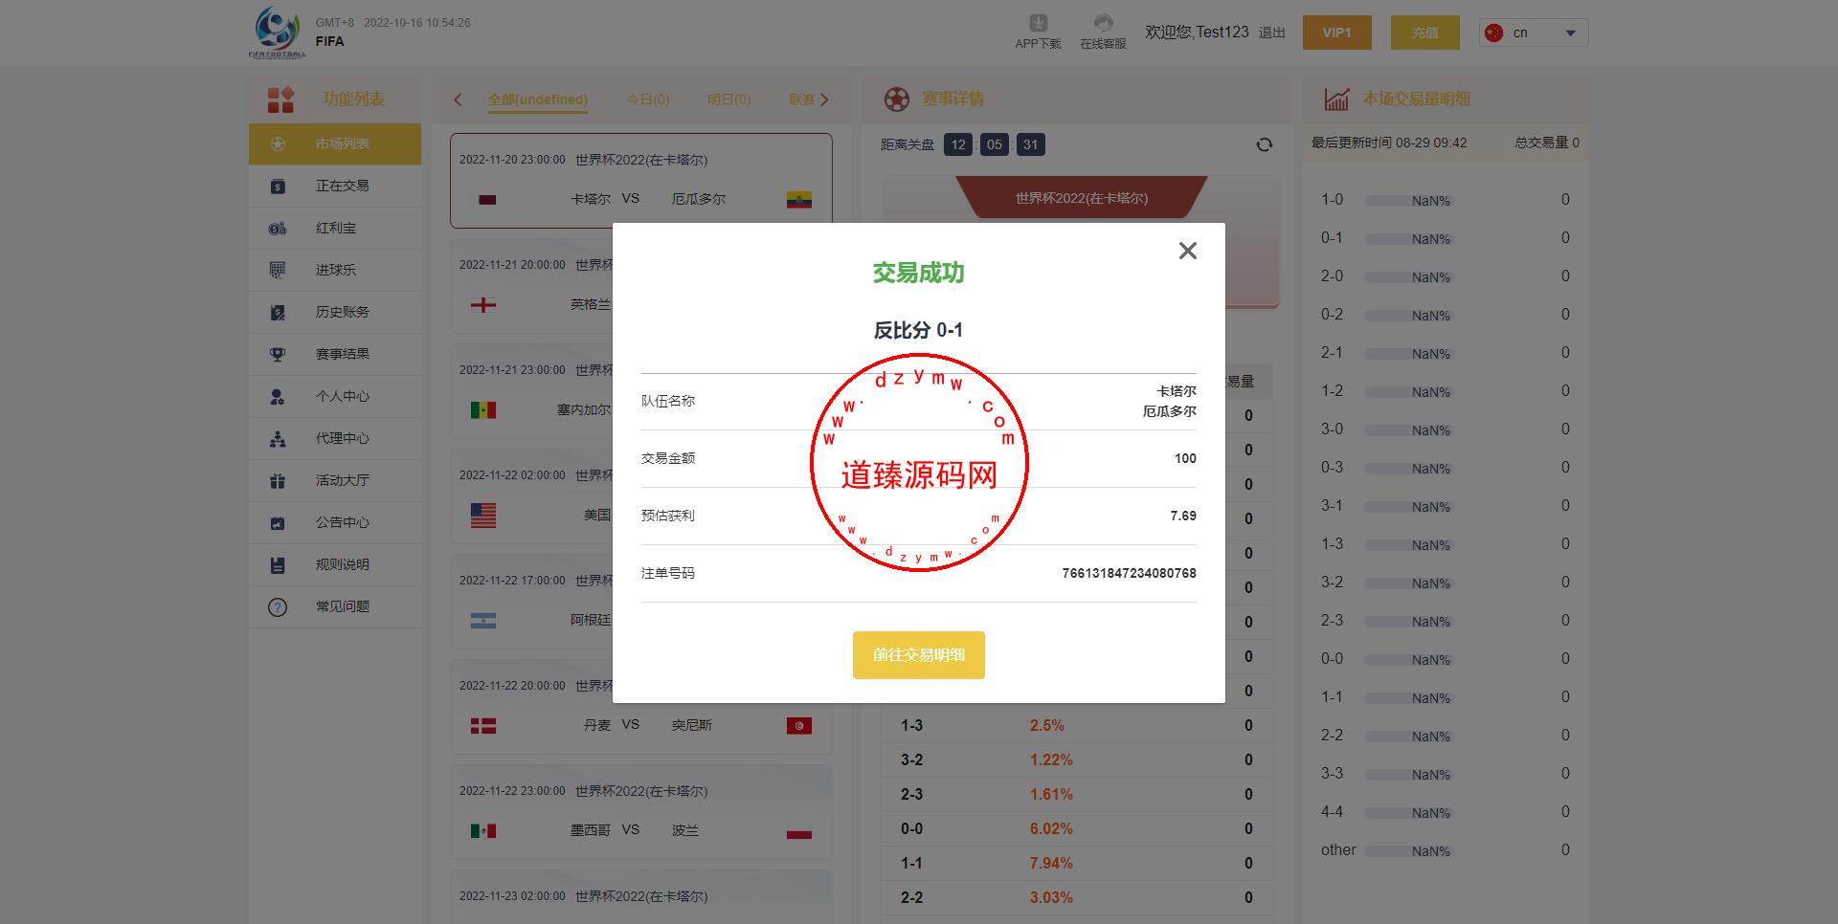Click the 本场交易量明细 chart icon
The width and height of the screenshot is (1838, 924).
pyautogui.click(x=1336, y=99)
